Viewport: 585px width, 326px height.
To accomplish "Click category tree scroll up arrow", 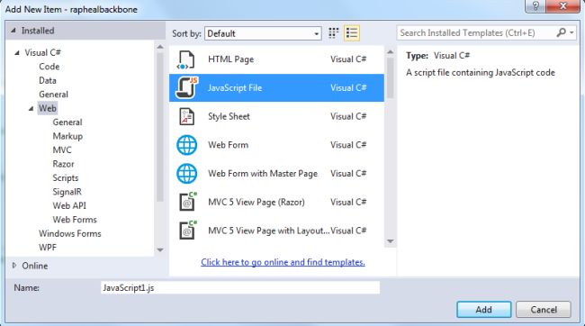I will (x=160, y=47).
